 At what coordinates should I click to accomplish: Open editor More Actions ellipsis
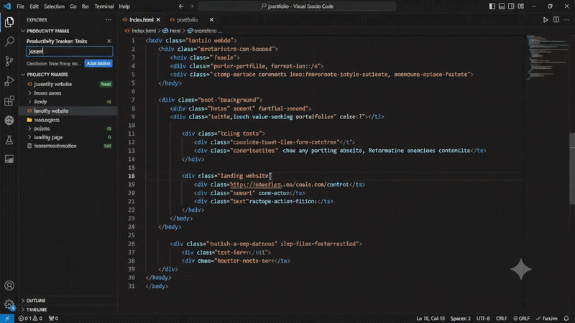pyautogui.click(x=566, y=20)
